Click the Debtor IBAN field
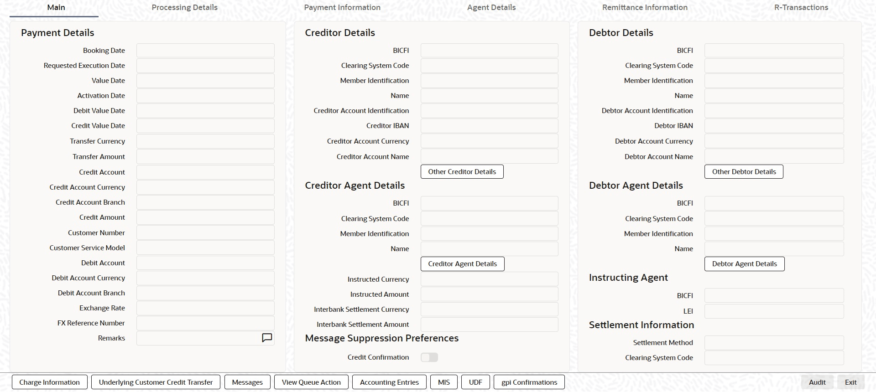The width and height of the screenshot is (876, 392). click(774, 126)
